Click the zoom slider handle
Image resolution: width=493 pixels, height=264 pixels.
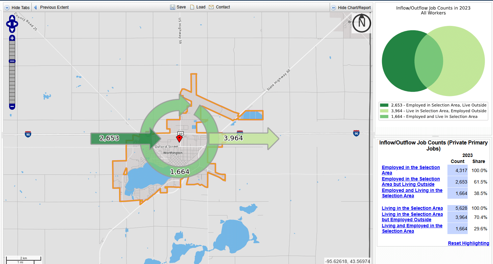[x=12, y=61]
